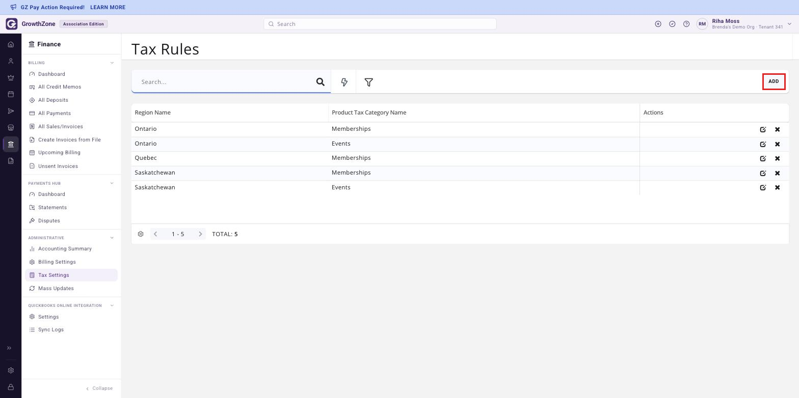This screenshot has width=799, height=398.
Task: Open the storefront icon in left rail
Action: tap(11, 128)
